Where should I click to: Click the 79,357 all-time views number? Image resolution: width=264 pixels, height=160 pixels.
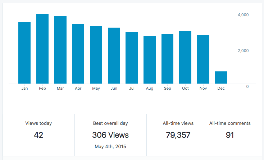click(178, 135)
